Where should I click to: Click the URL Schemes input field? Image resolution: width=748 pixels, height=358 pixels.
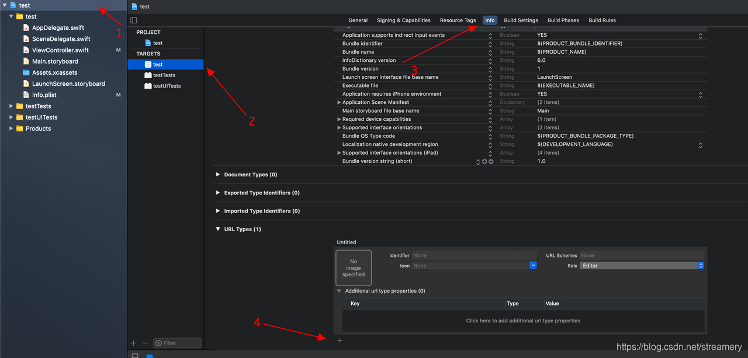pyautogui.click(x=642, y=255)
